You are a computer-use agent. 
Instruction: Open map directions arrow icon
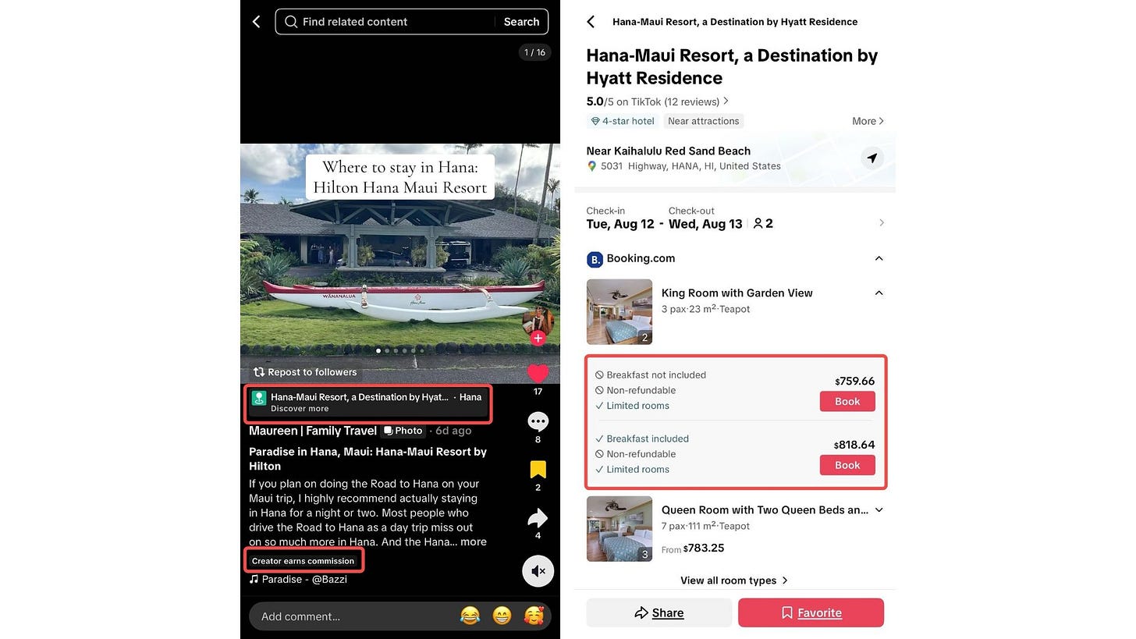(x=872, y=158)
